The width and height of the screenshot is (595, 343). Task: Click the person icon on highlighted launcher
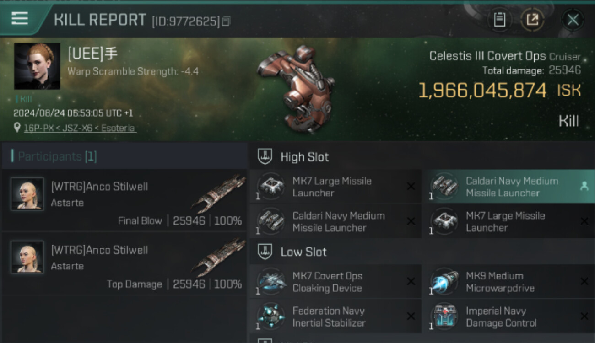pyautogui.click(x=584, y=187)
